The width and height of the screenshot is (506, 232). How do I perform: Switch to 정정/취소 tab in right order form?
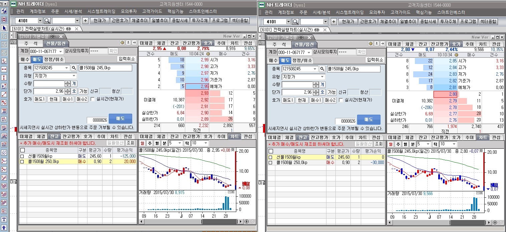coord(302,60)
